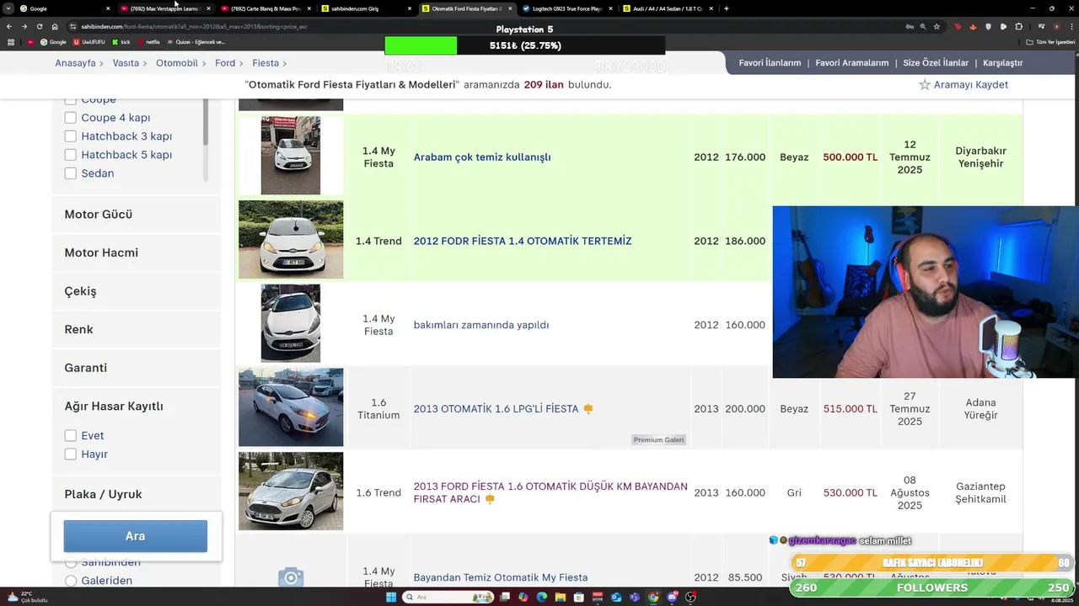This screenshot has height=606, width=1079.
Task: Check the Hatchback 5 kapı checkbox
Action: [x=71, y=155]
